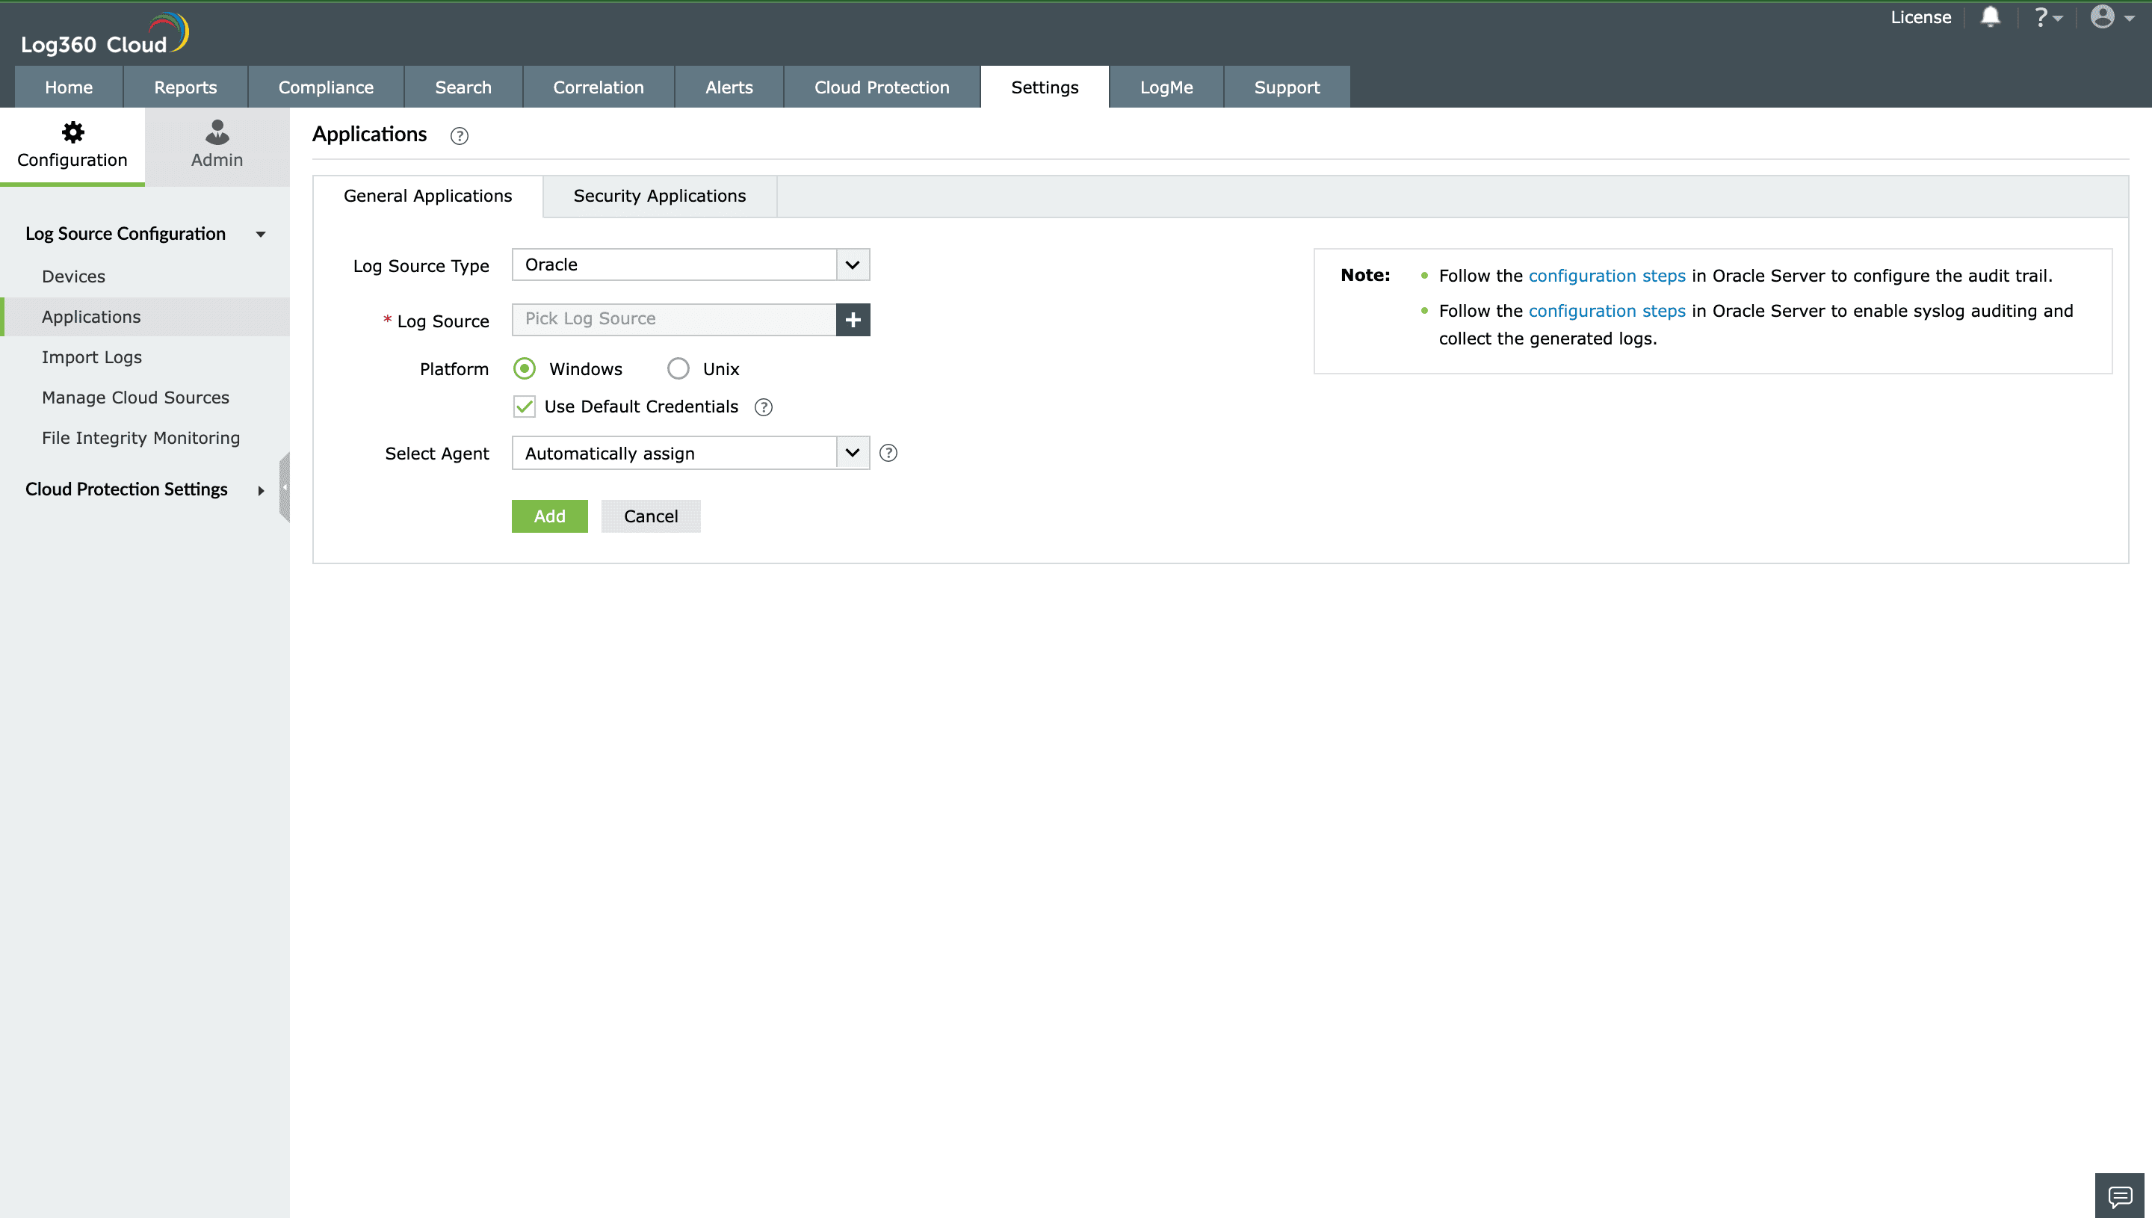Open the chat feedback icon at bottom right
Image resolution: width=2152 pixels, height=1218 pixels.
tap(2120, 1196)
